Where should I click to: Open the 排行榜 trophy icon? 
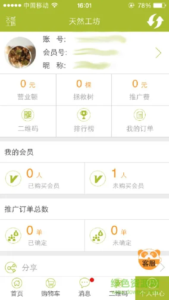pos(84,115)
